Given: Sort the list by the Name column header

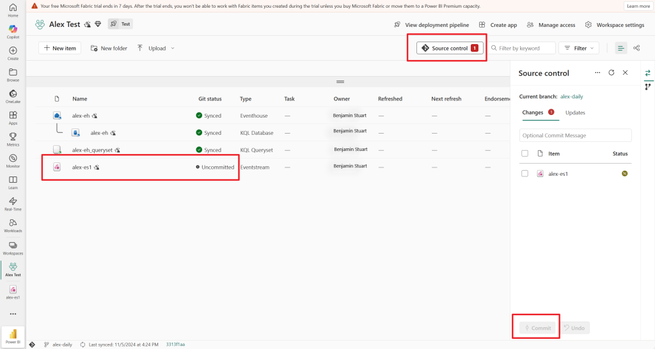Looking at the screenshot, I should pos(79,99).
